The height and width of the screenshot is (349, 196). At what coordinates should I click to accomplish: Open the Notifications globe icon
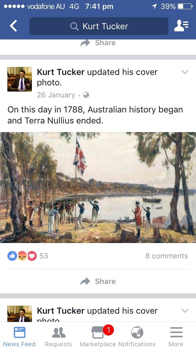pyautogui.click(x=137, y=332)
